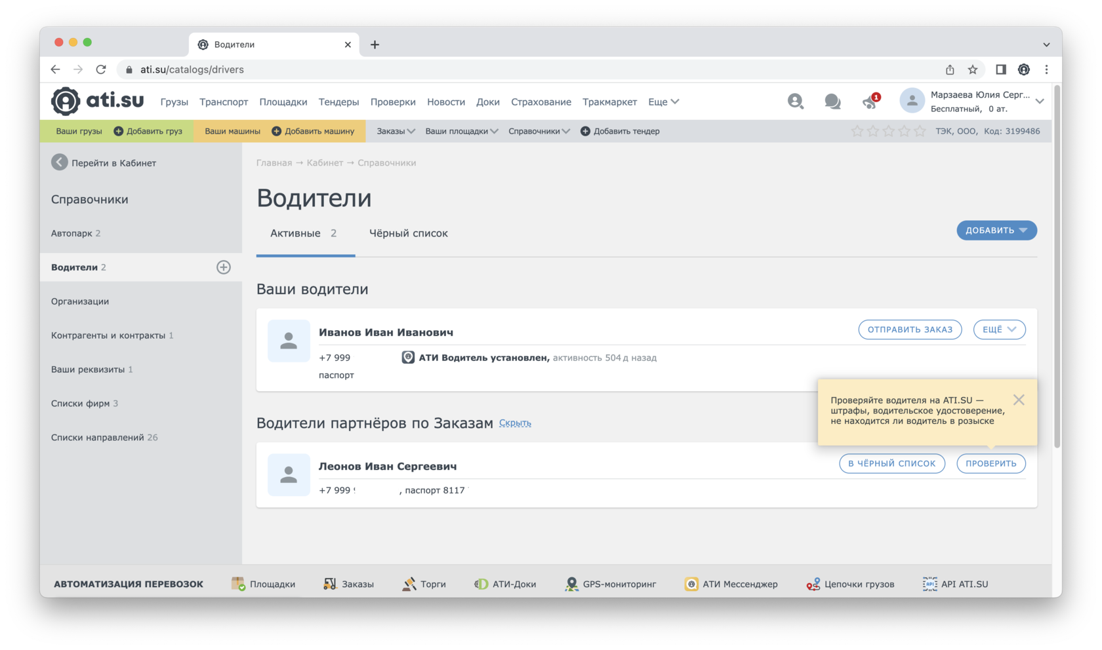Viewport: 1102px width, 650px height.
Task: Click ОТПРАВИТЬ ЗАКАЗ for Иванов
Action: [x=910, y=330]
